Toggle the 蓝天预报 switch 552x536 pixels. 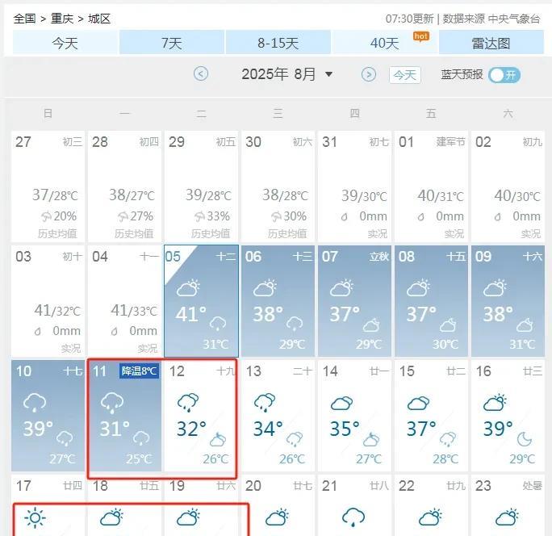tap(504, 74)
